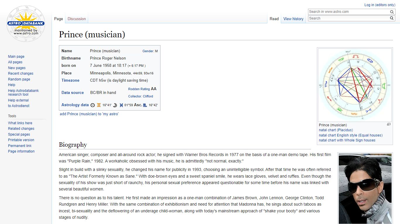400x224 pixels.
Task: Focus the lower Search input field
Action: (x=348, y=18)
